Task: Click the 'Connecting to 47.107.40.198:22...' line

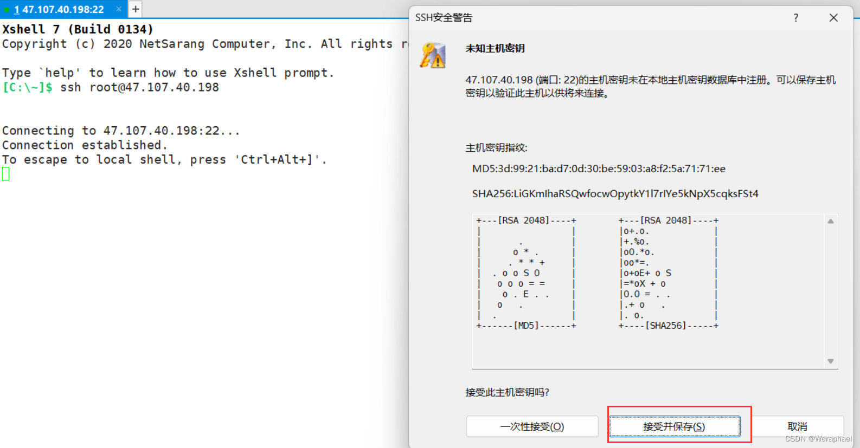Action: (x=121, y=131)
